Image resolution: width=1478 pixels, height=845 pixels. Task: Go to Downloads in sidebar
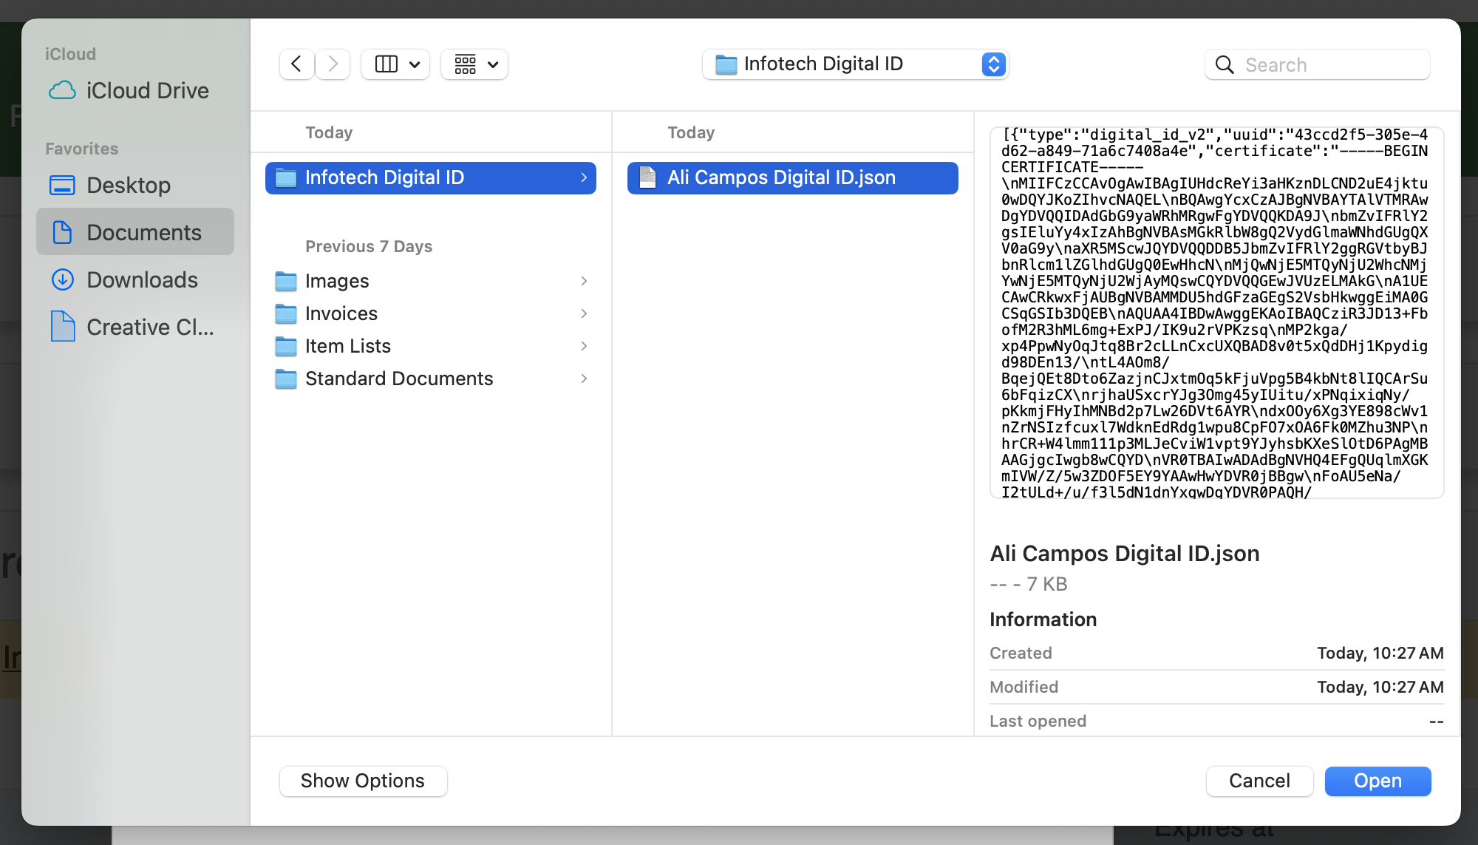click(142, 279)
